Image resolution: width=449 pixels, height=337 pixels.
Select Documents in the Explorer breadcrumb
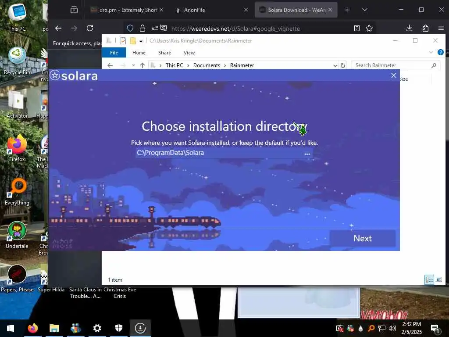pos(207,65)
